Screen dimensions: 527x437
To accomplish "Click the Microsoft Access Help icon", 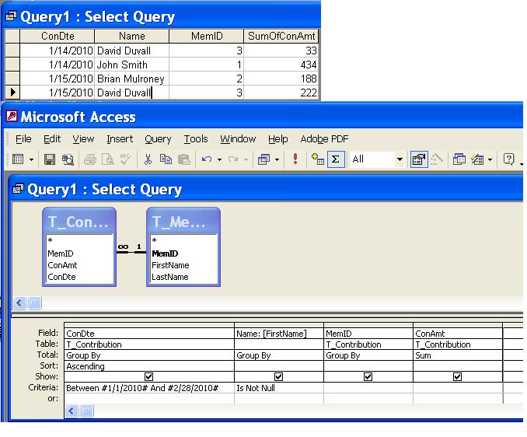I will click(x=508, y=159).
